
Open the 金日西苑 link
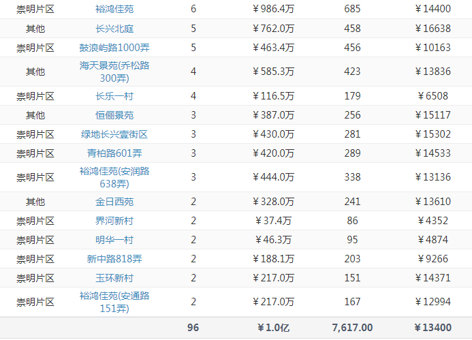(x=114, y=202)
